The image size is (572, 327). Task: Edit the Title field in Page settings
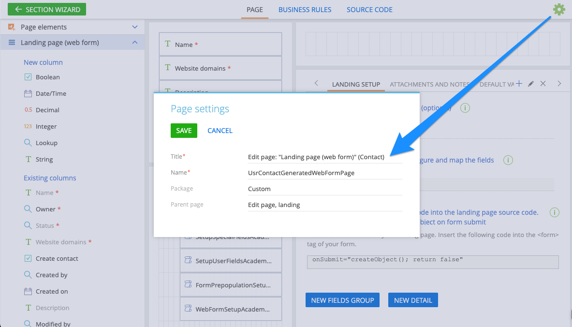click(x=325, y=157)
